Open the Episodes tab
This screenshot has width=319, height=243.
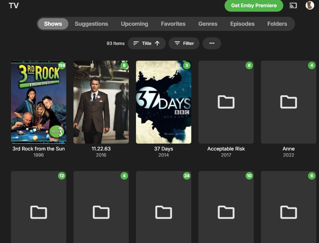242,24
